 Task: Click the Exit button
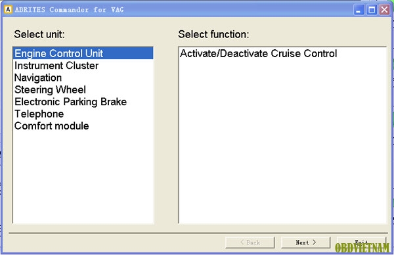(361, 243)
